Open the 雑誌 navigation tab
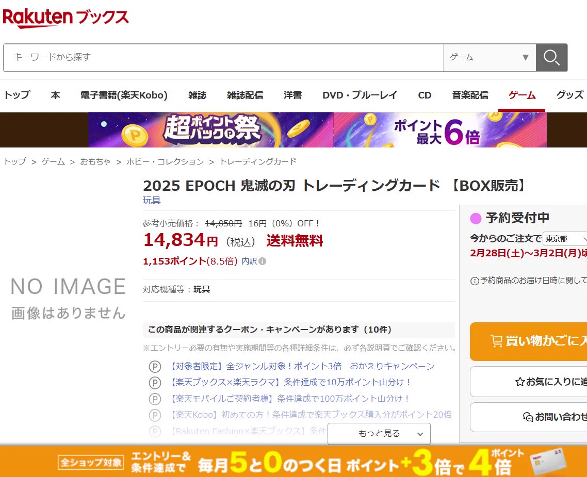 [x=197, y=95]
